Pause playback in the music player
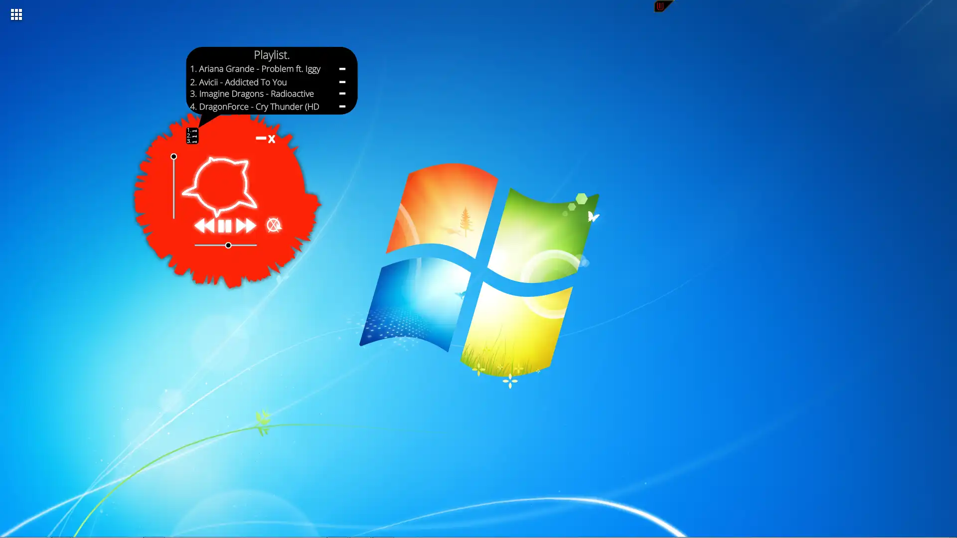Image resolution: width=957 pixels, height=538 pixels. click(x=225, y=226)
